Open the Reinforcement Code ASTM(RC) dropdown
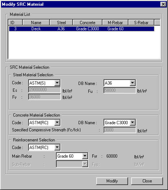Screen dimensions: 168x190 coord(44,148)
